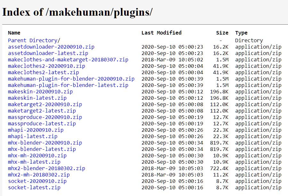Click size of makeclothes2-20200910.zip row
288x196 pixels.
[x=220, y=66]
